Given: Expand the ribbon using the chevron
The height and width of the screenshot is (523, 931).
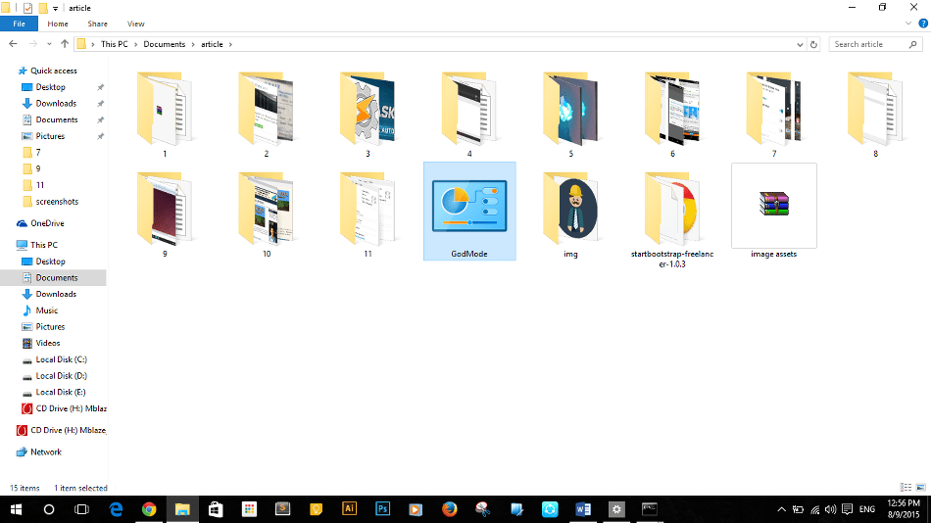Looking at the screenshot, I should tap(907, 24).
